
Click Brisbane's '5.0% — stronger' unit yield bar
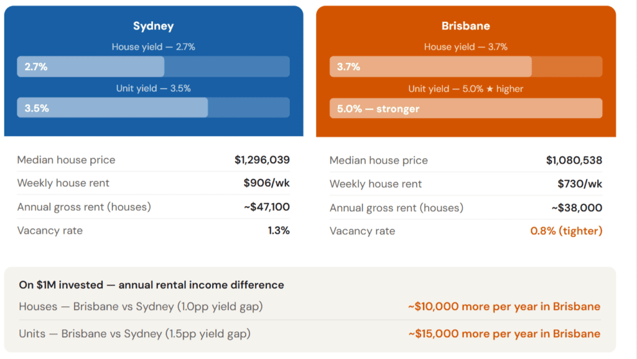(x=466, y=109)
